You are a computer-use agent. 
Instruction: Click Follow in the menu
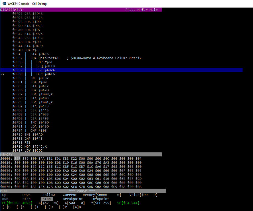pyautogui.click(x=49, y=195)
